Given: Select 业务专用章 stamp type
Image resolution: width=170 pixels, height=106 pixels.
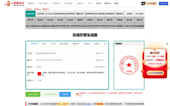Looking at the screenshot, I should 70,14.
